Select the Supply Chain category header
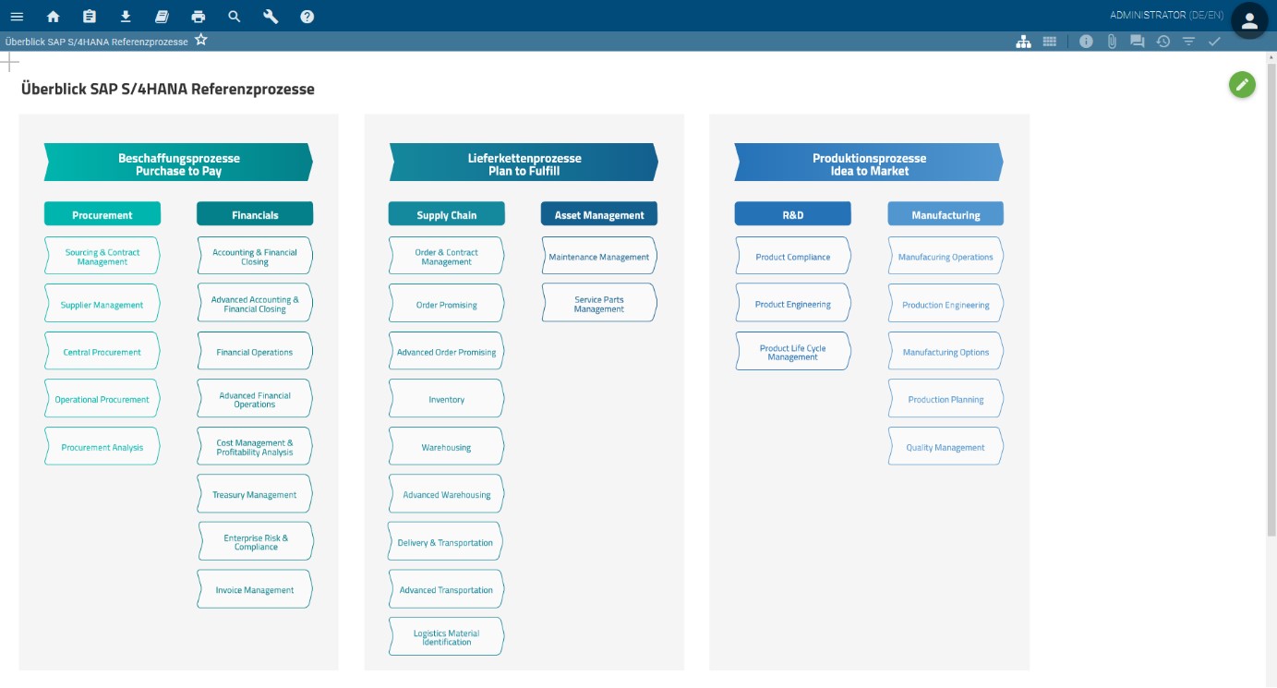Screen dimensions: 1277x688 (x=447, y=214)
